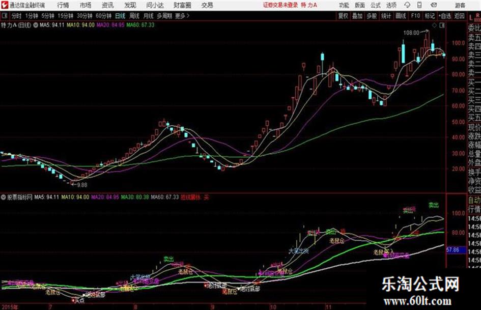Click the 自选 add-to-watchlist button
This screenshot has height=310, width=481.
click(x=445, y=16)
